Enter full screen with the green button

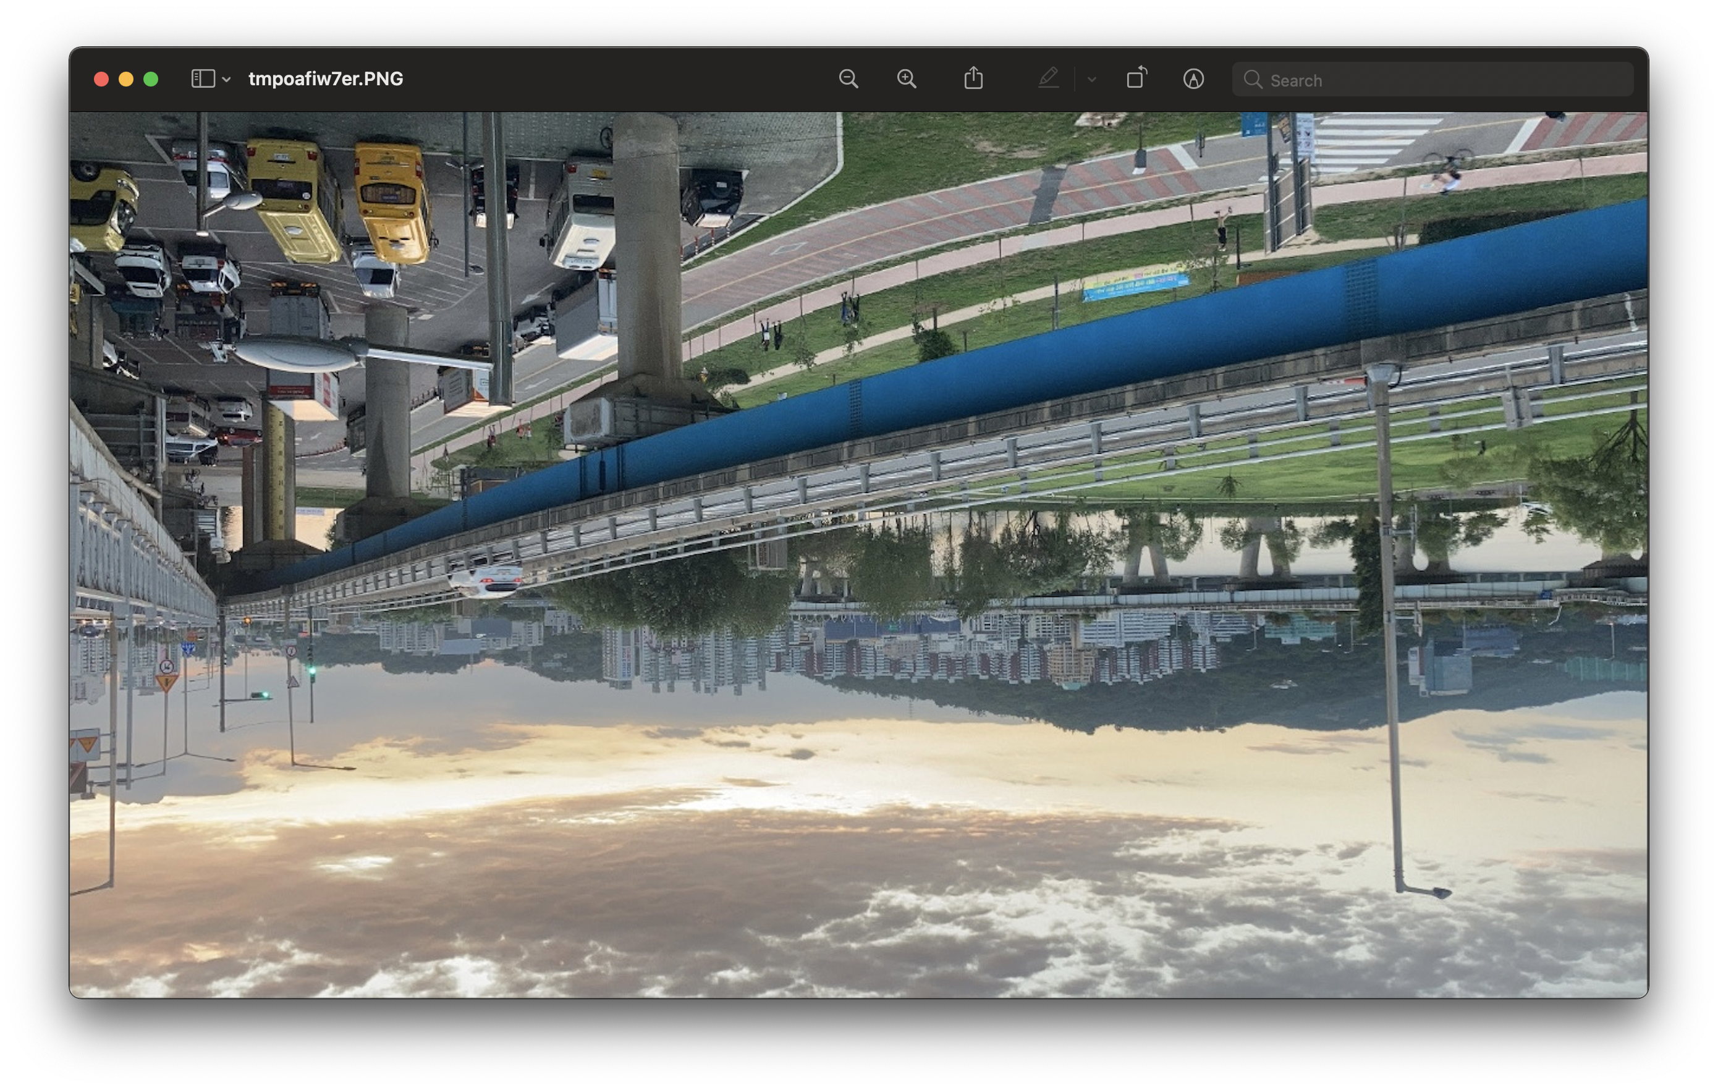[151, 79]
